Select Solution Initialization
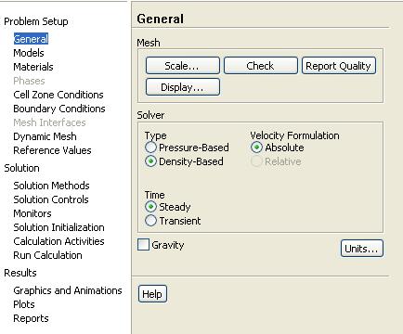The height and width of the screenshot is (334, 403). tap(58, 227)
